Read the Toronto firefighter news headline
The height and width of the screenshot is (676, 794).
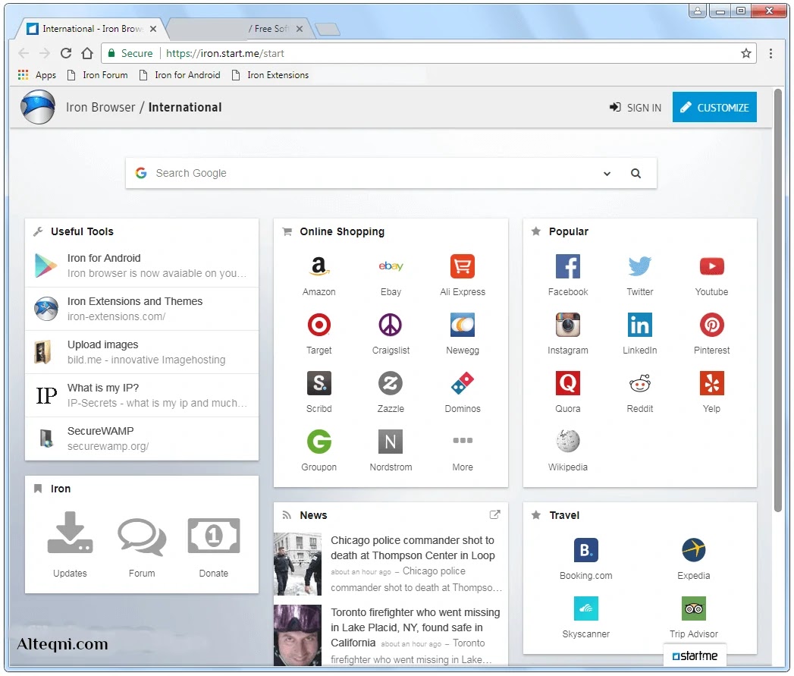[x=416, y=627]
